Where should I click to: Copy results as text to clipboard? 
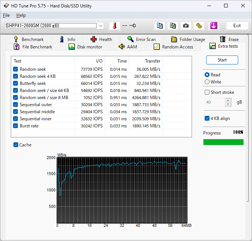click(x=160, y=26)
